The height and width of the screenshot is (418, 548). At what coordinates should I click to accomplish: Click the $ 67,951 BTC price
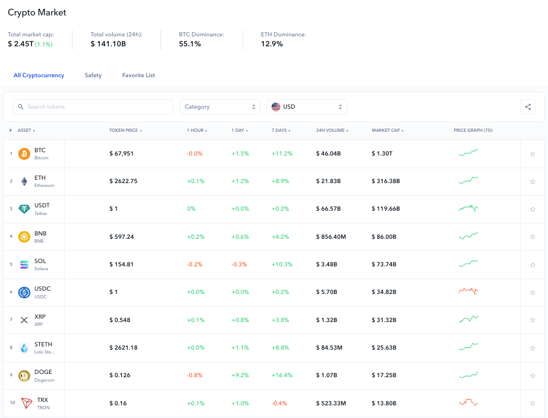tap(121, 154)
